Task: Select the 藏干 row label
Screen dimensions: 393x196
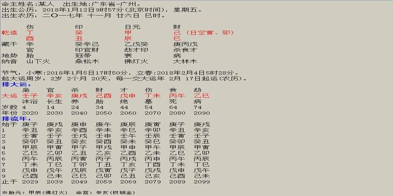Action: click(x=10, y=44)
